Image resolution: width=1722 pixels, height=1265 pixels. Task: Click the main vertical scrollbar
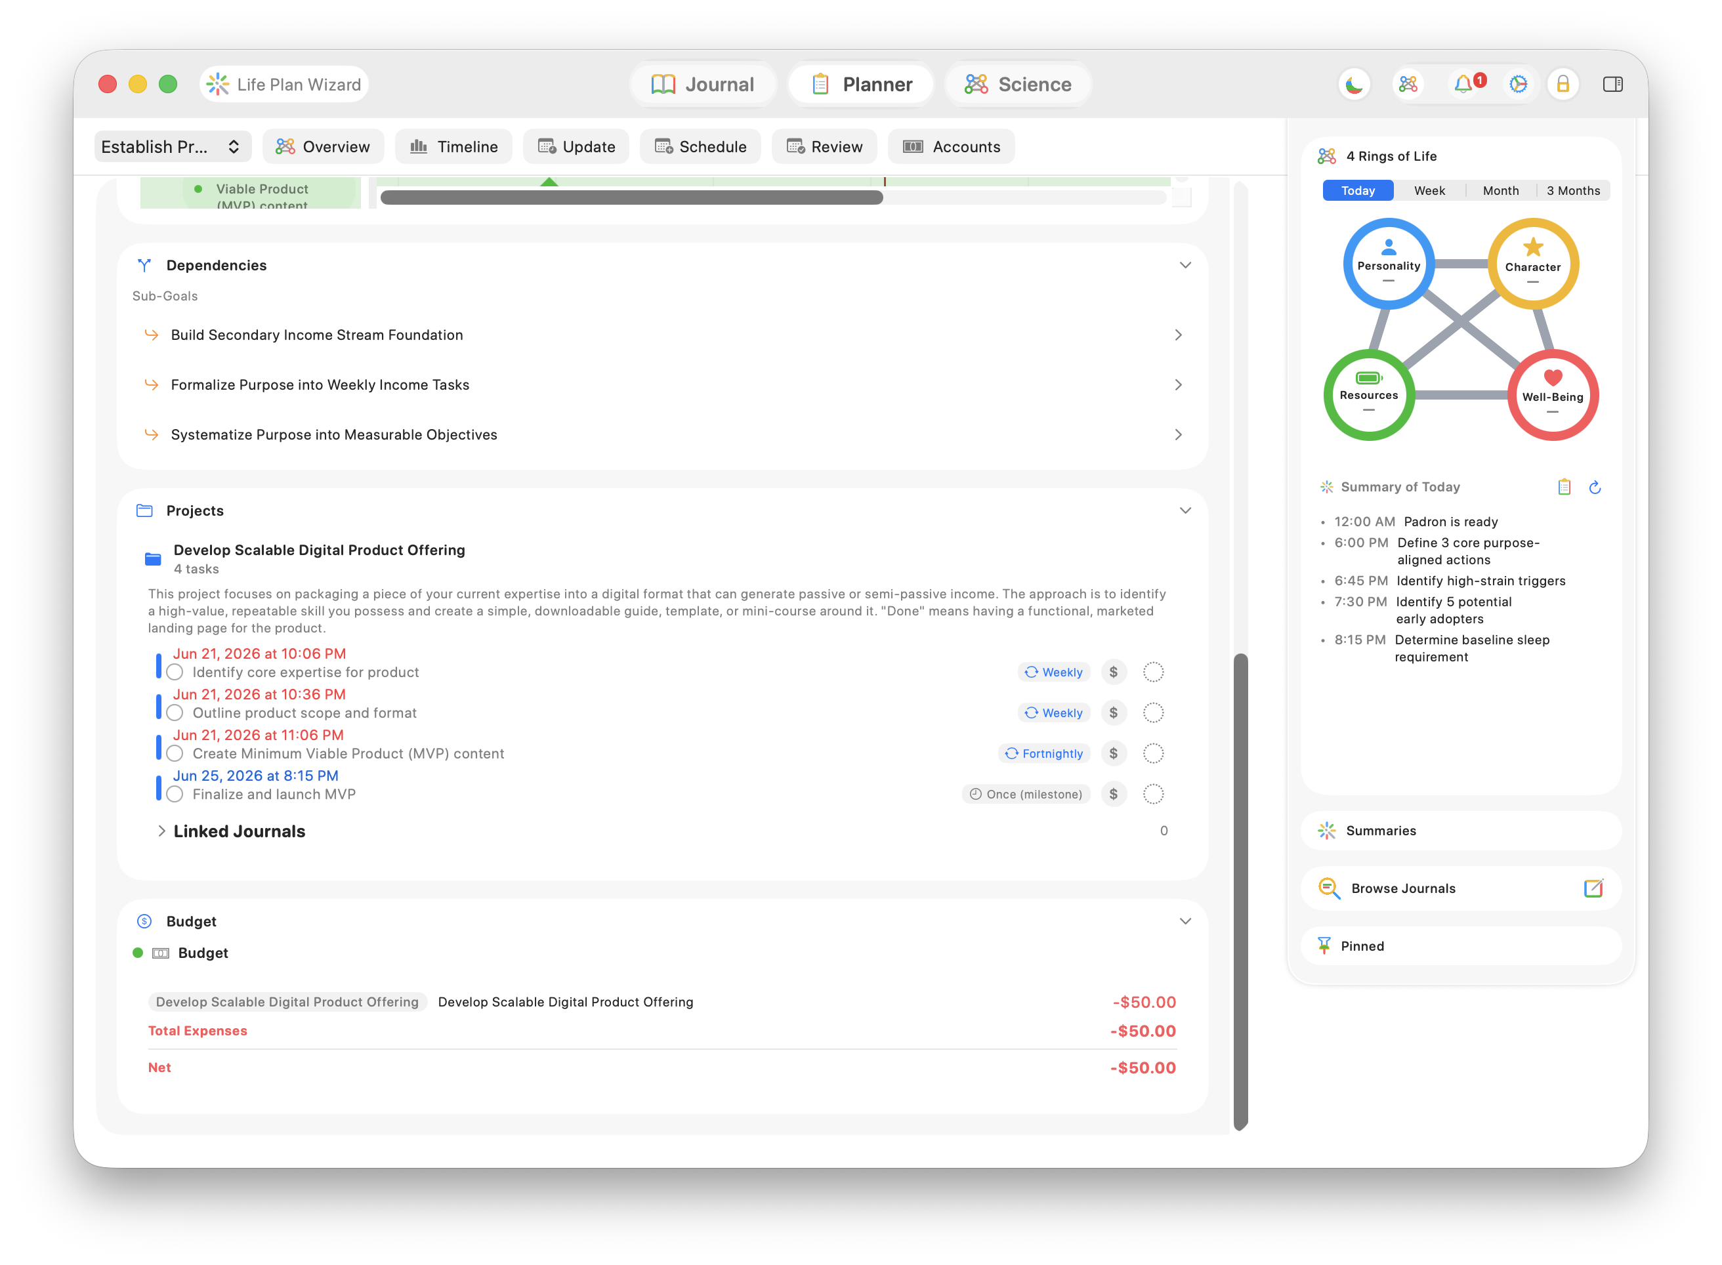1240,891
